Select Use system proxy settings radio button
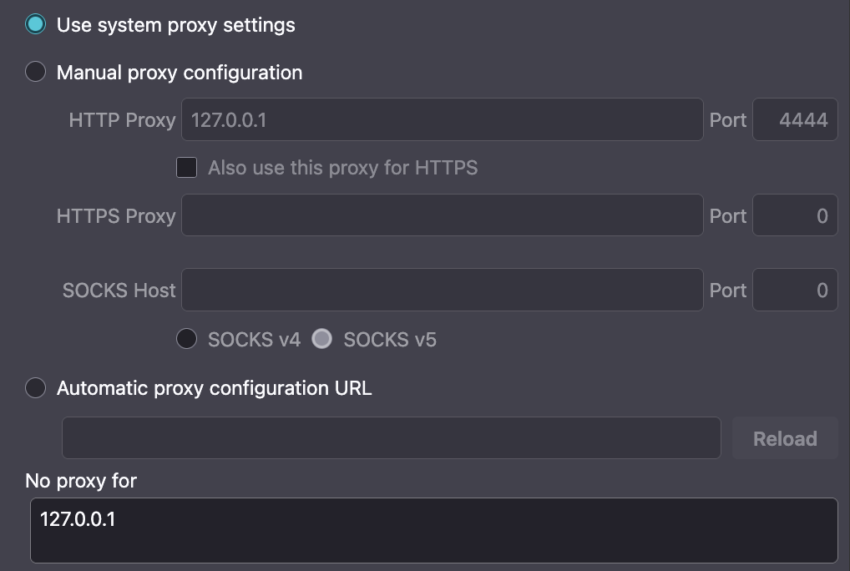The height and width of the screenshot is (571, 850). [35, 24]
